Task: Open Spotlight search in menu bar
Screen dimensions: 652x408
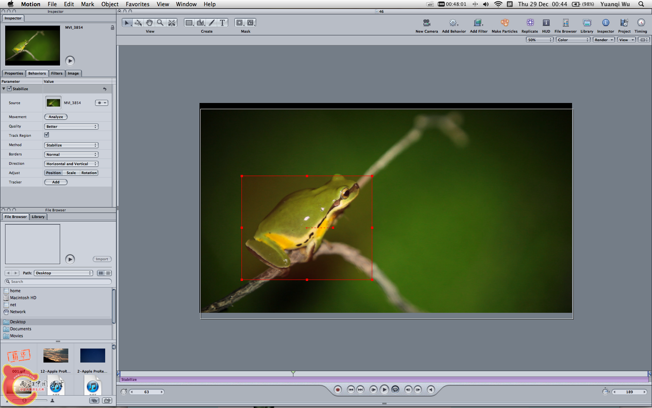Action: click(641, 4)
